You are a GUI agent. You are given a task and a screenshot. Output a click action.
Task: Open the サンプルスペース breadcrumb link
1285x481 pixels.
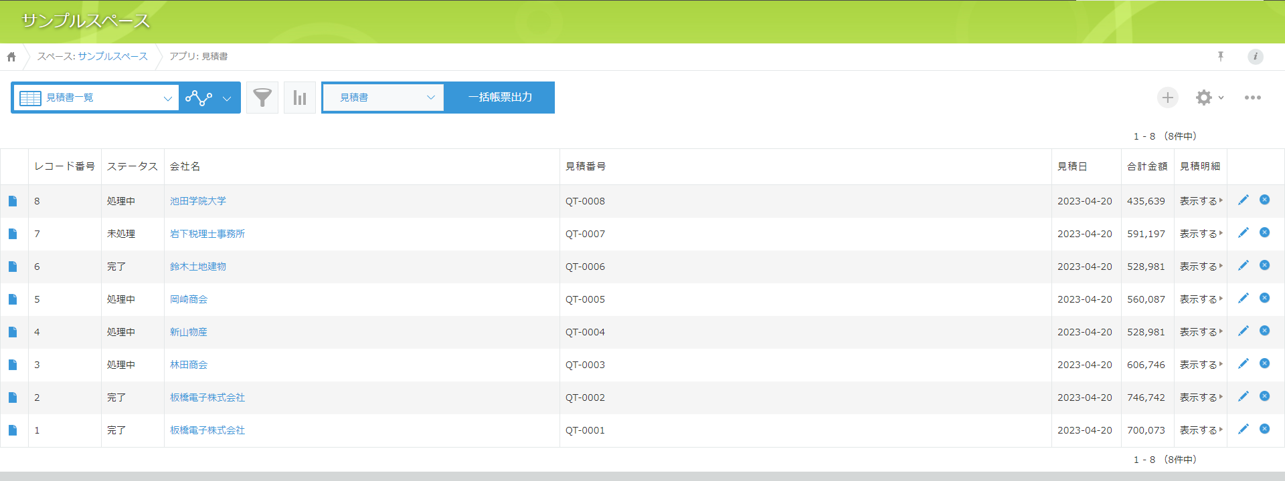tap(112, 57)
